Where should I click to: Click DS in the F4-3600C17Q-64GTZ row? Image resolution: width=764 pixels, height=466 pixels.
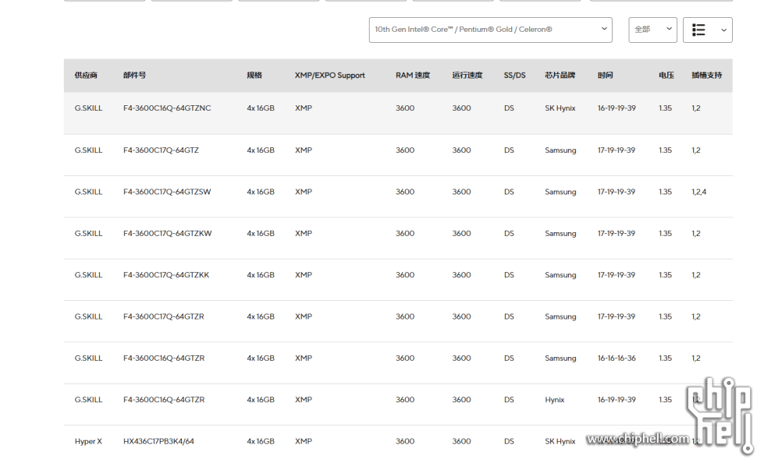[x=509, y=150]
